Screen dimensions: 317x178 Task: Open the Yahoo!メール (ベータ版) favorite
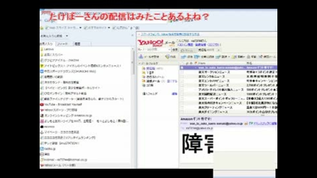[x=58, y=165]
